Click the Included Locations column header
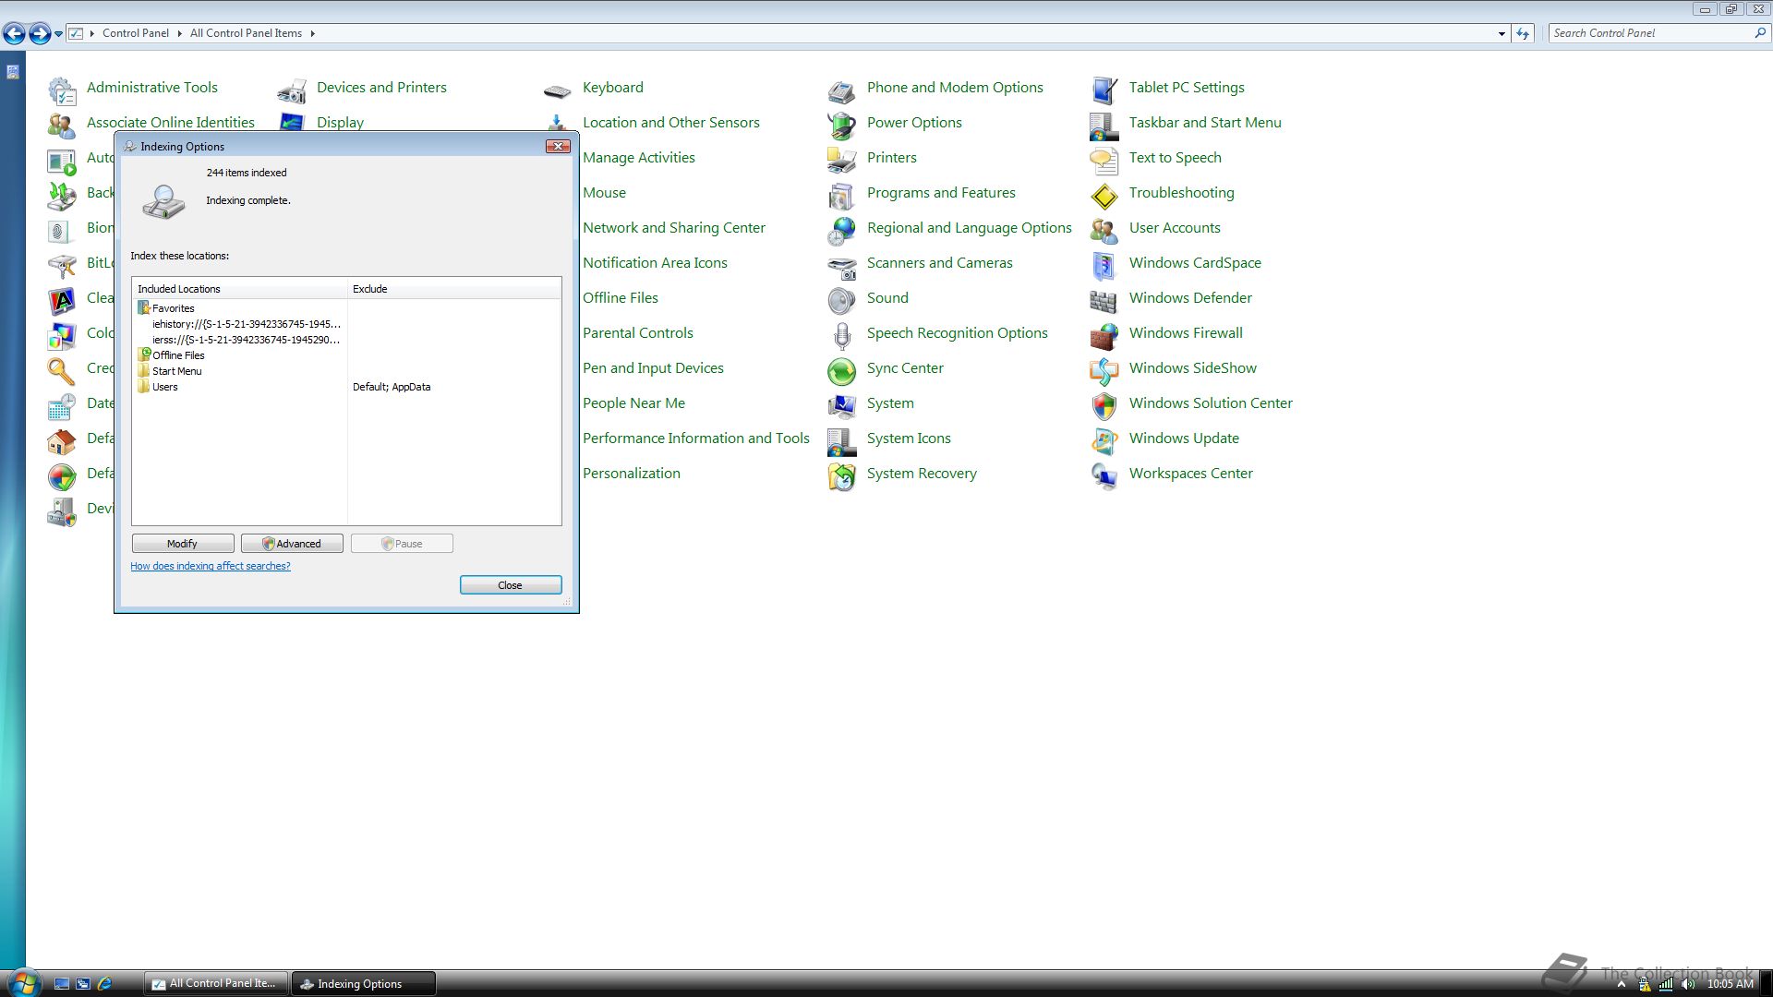Viewport: 1773px width, 997px height. click(240, 289)
